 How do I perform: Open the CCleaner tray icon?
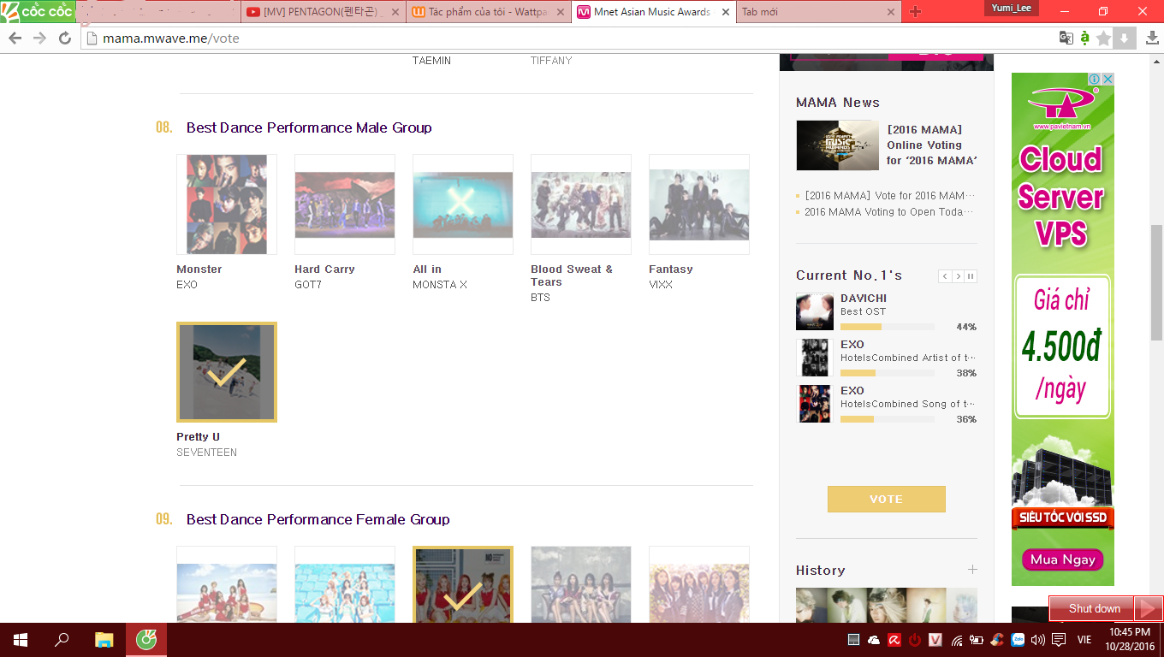point(997,640)
